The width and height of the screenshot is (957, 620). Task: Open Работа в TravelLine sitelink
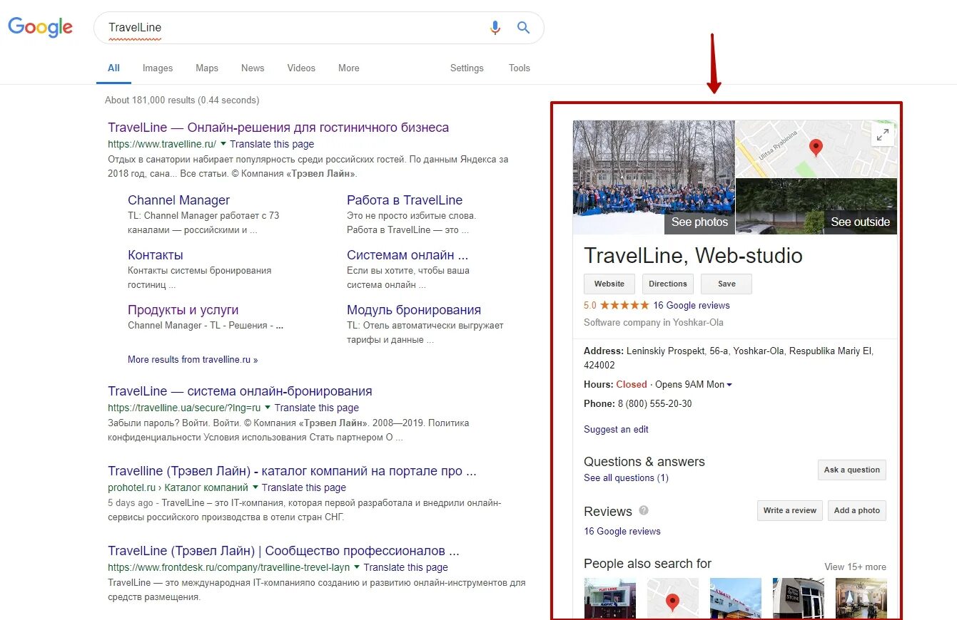[405, 200]
